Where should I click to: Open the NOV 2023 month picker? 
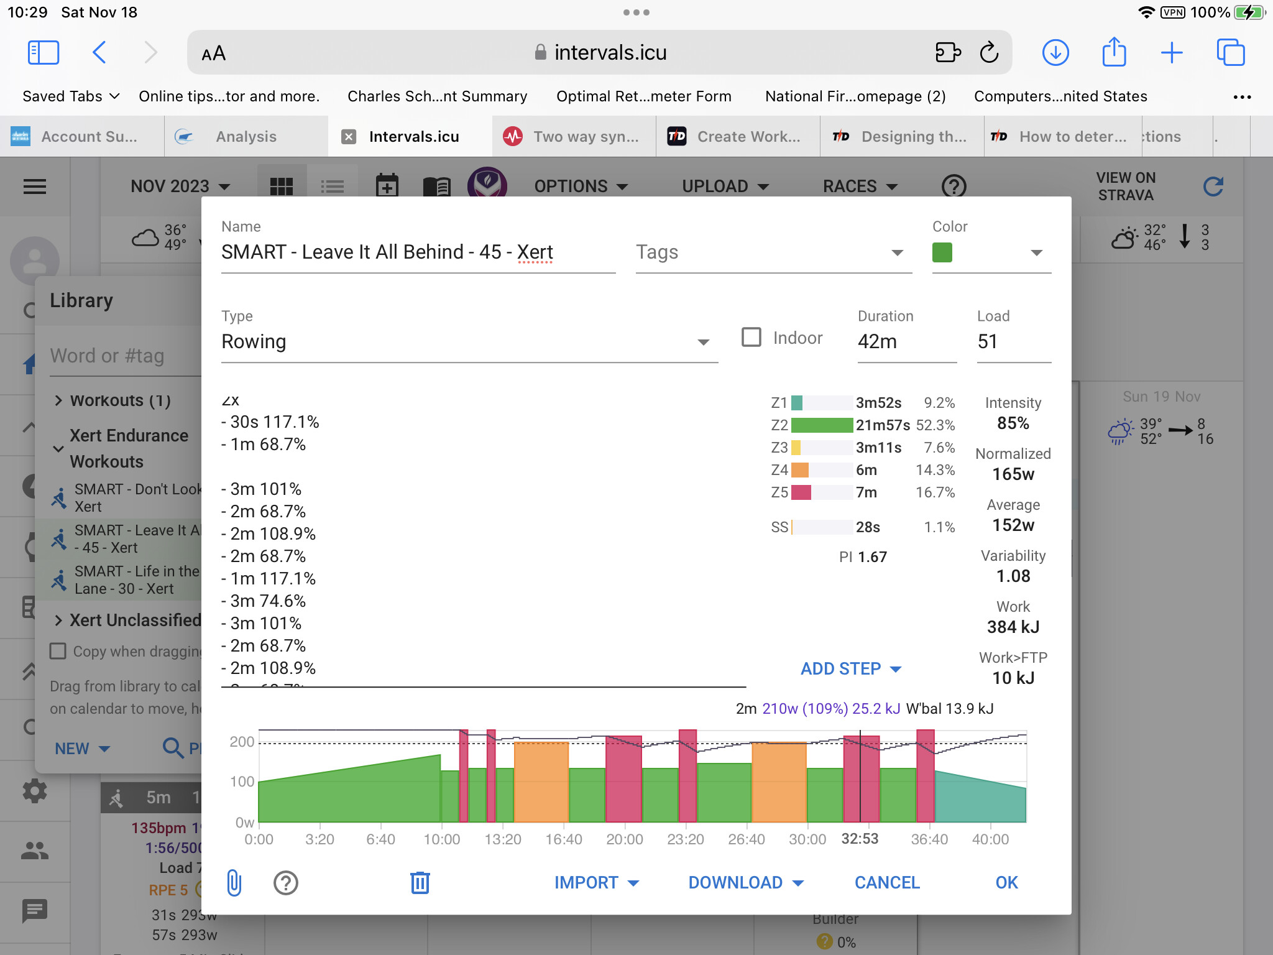(x=180, y=187)
